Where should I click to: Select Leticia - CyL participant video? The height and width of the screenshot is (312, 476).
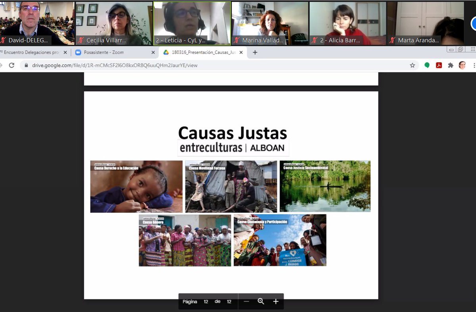(192, 23)
